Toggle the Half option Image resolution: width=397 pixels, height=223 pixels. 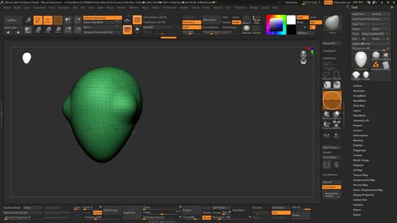pyautogui.click(x=226, y=17)
